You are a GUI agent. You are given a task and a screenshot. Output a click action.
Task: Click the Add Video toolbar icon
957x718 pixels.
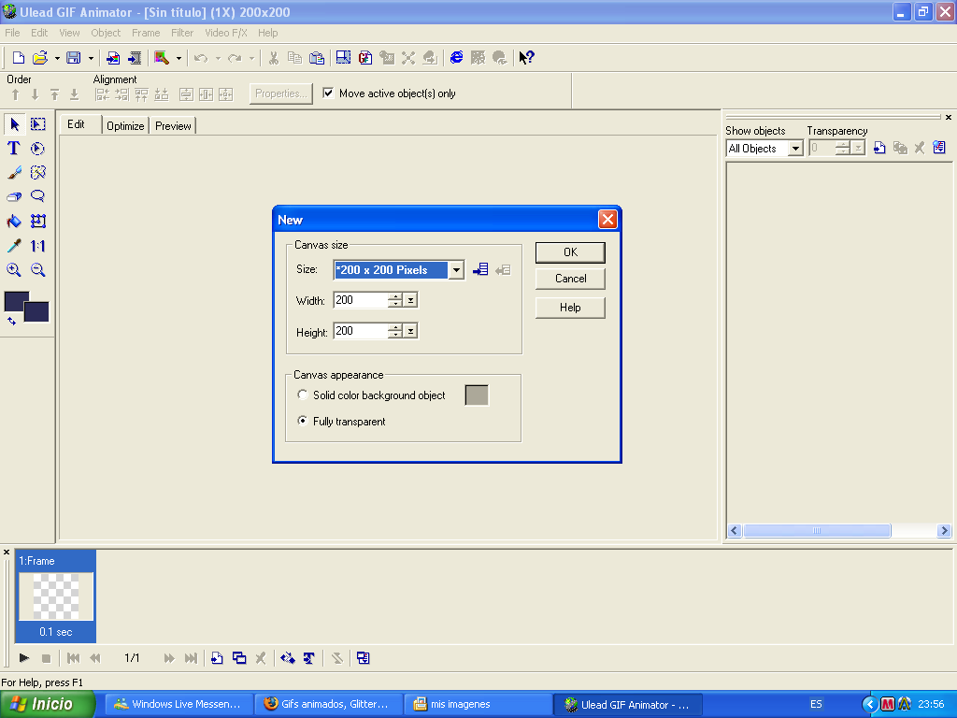click(135, 58)
